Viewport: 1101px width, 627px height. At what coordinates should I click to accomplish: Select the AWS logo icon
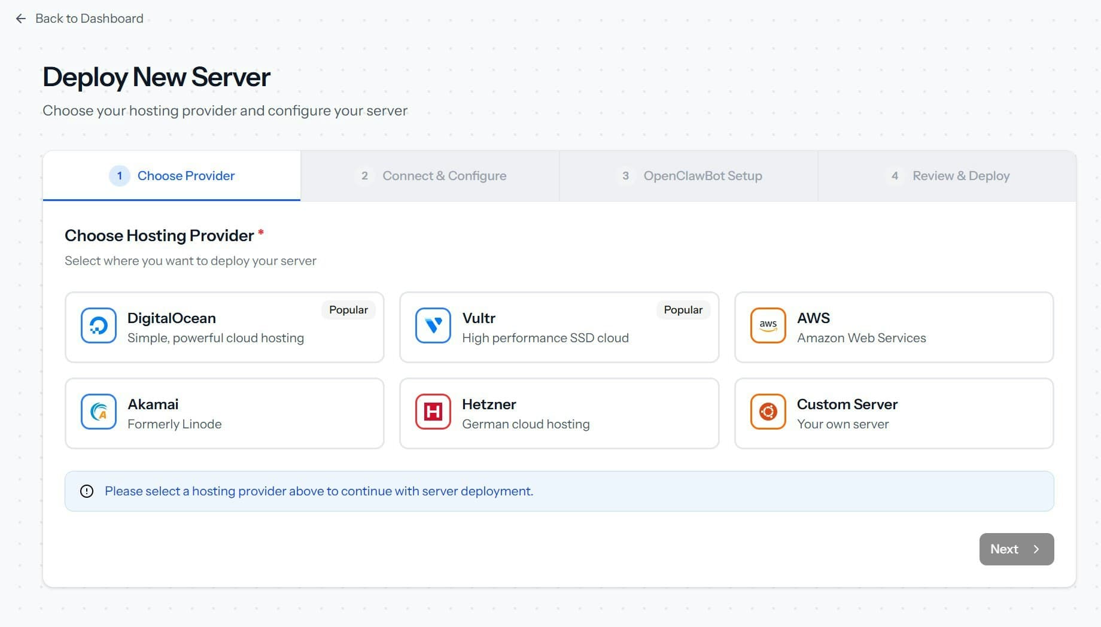coord(767,325)
